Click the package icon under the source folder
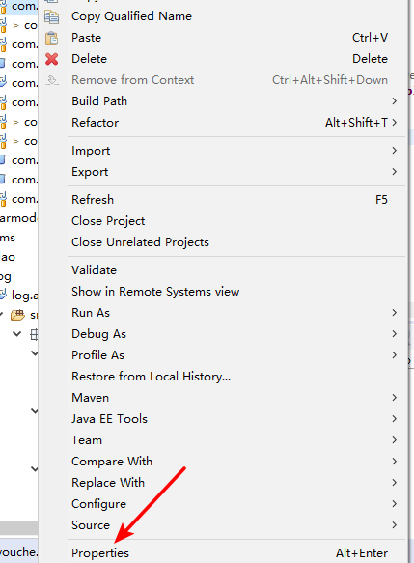 [34, 334]
